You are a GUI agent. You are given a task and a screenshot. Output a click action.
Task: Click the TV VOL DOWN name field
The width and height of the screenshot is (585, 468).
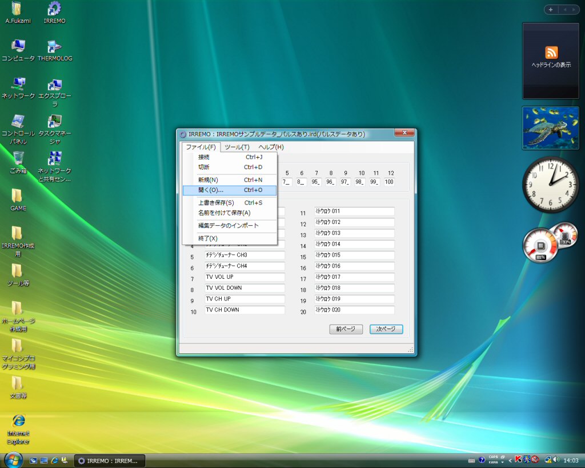[x=245, y=288]
